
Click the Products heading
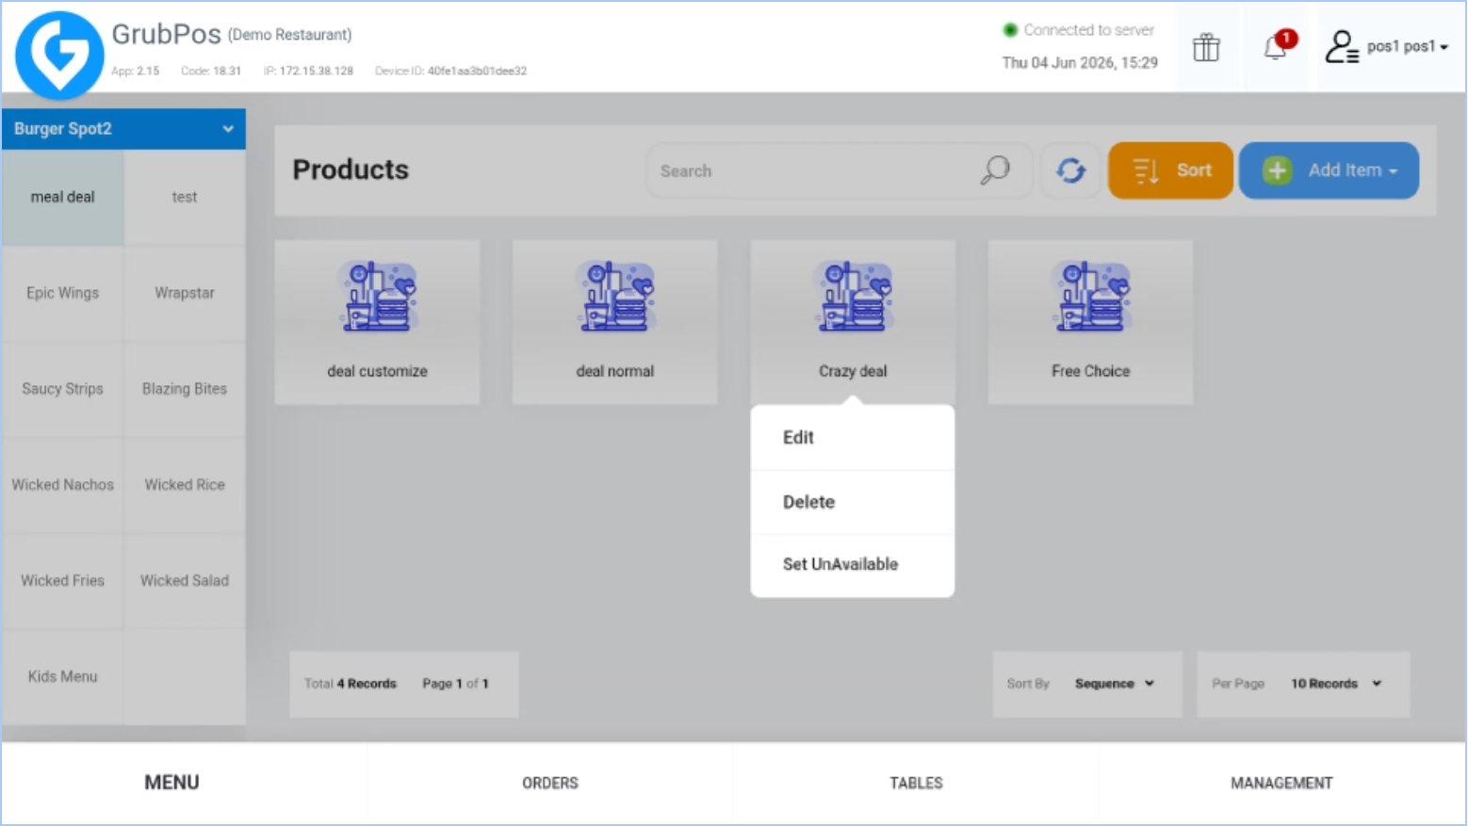point(351,170)
